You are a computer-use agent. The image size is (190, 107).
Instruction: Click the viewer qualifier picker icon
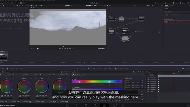pyautogui.click(x=32, y=48)
